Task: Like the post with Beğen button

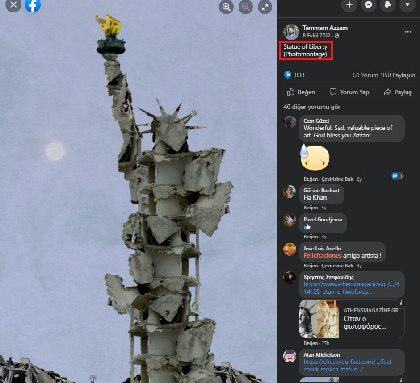Action: (x=301, y=92)
